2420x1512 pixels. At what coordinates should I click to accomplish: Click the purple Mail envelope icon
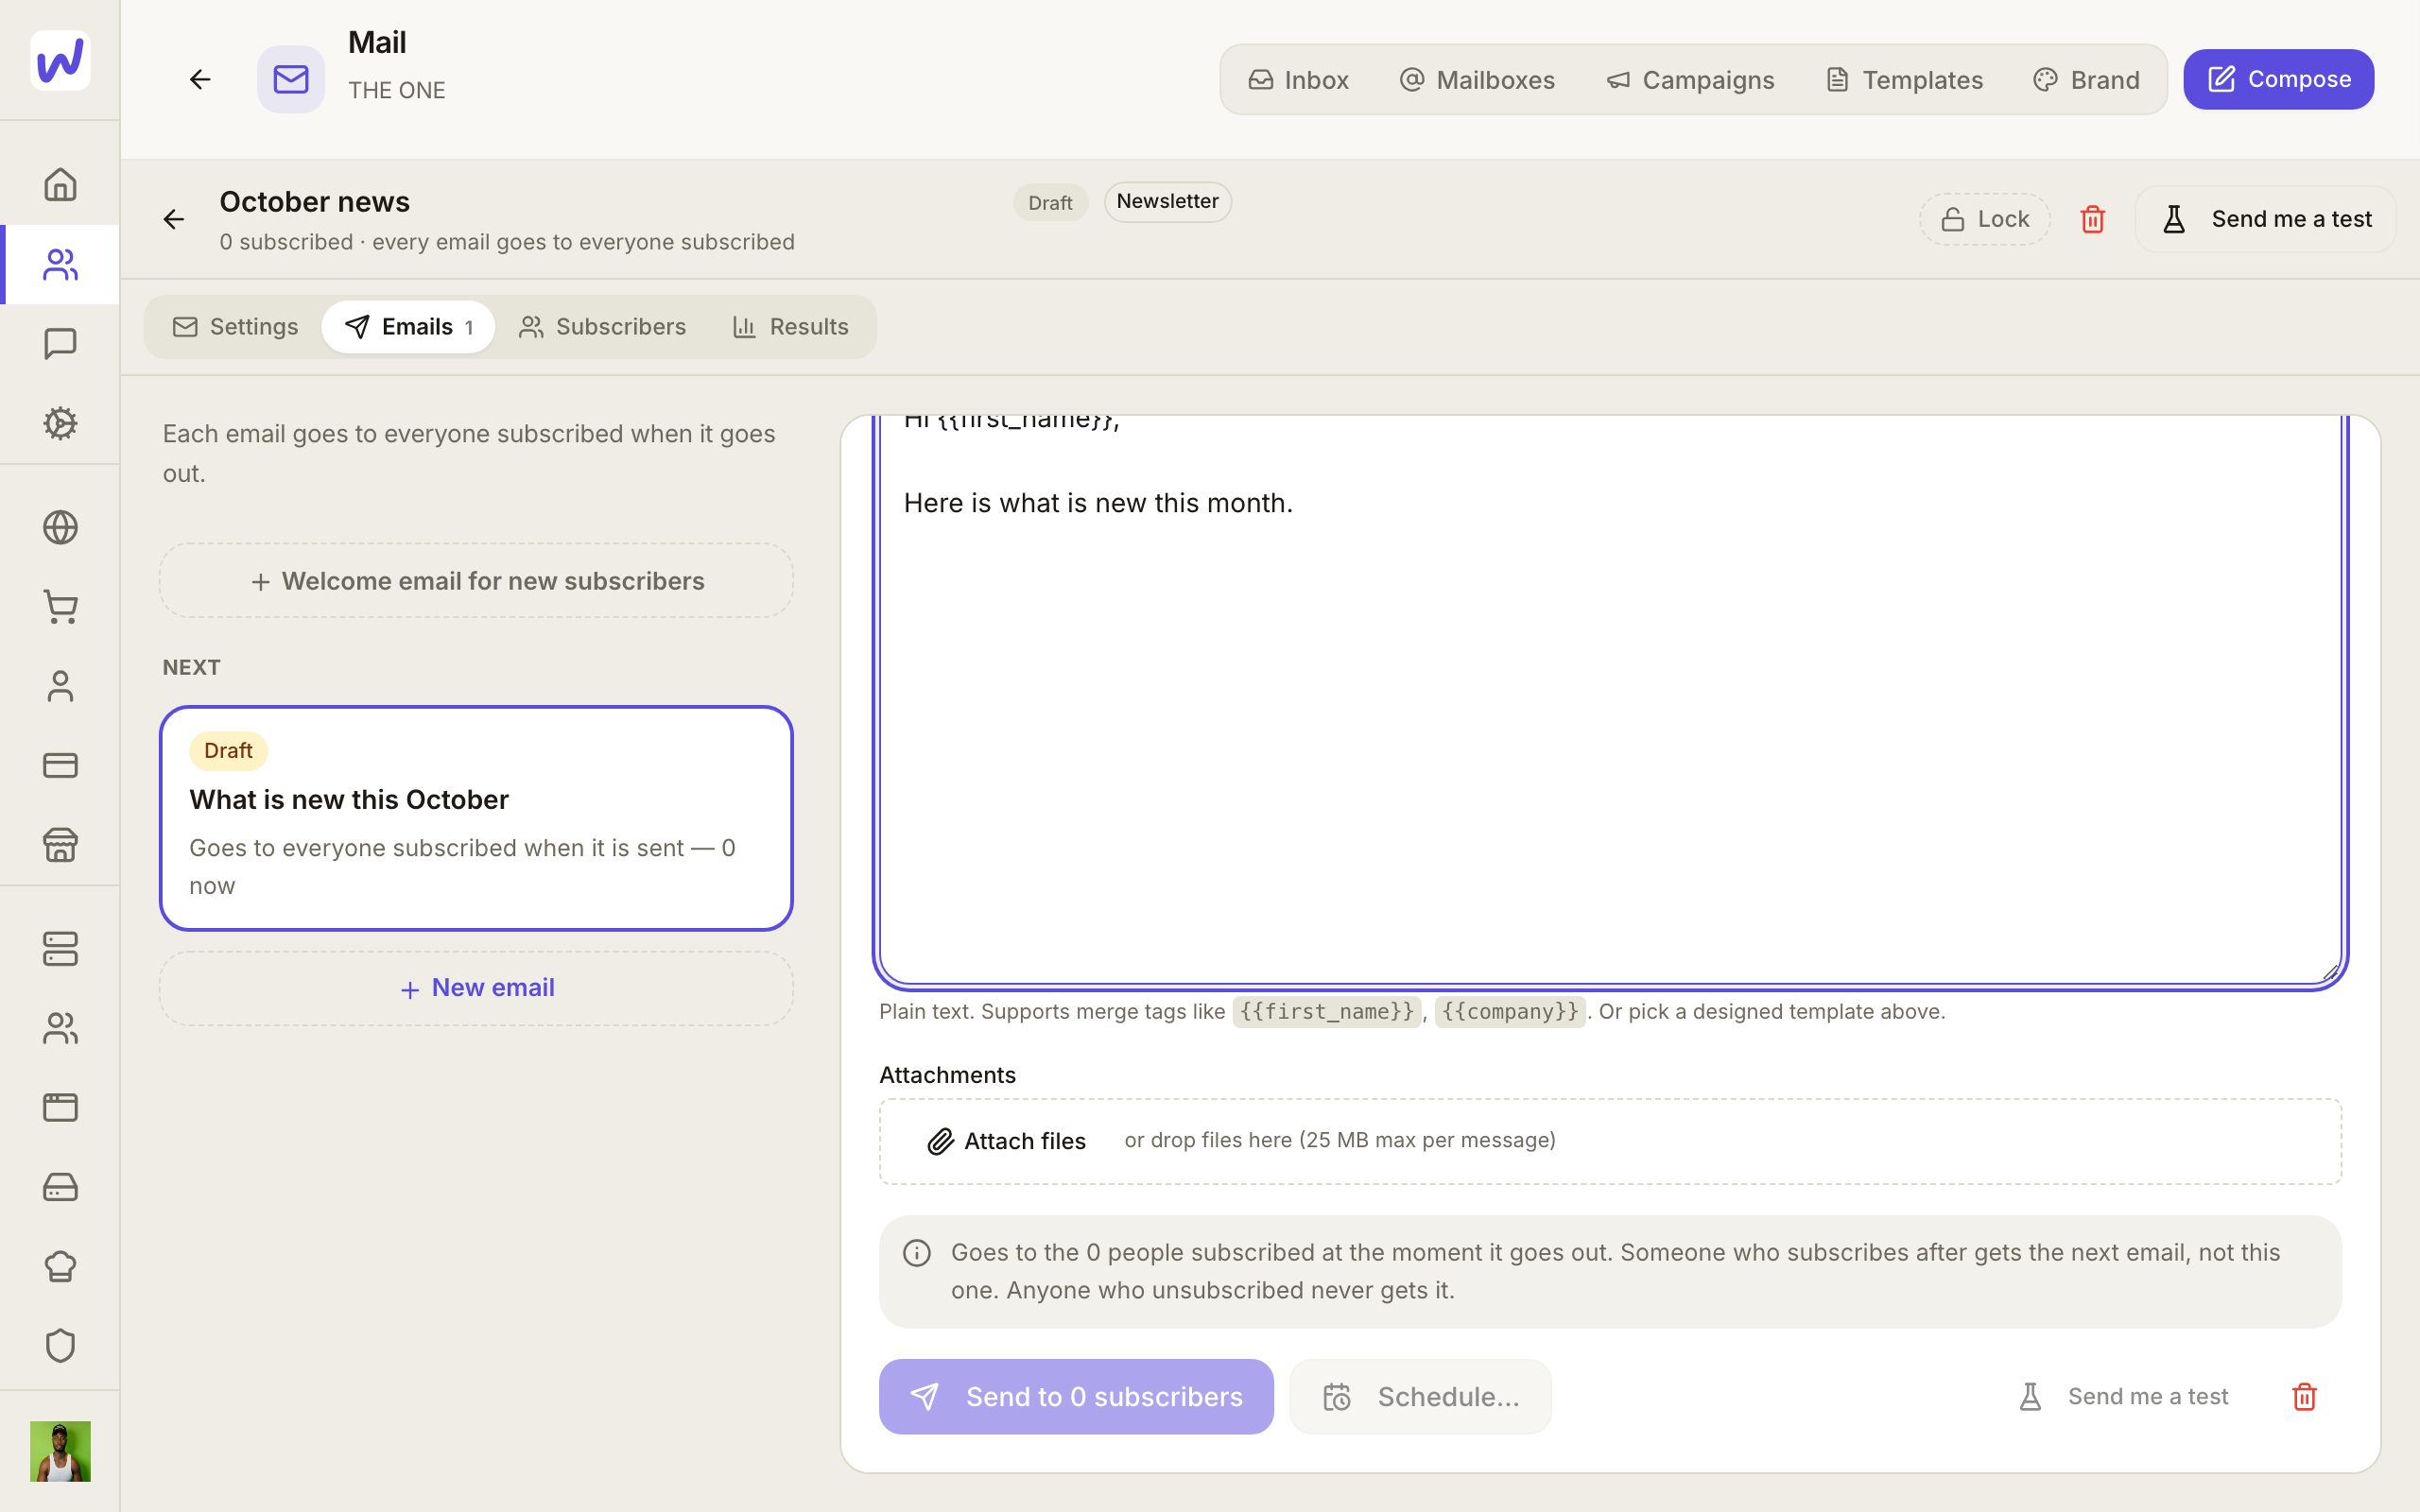(291, 79)
